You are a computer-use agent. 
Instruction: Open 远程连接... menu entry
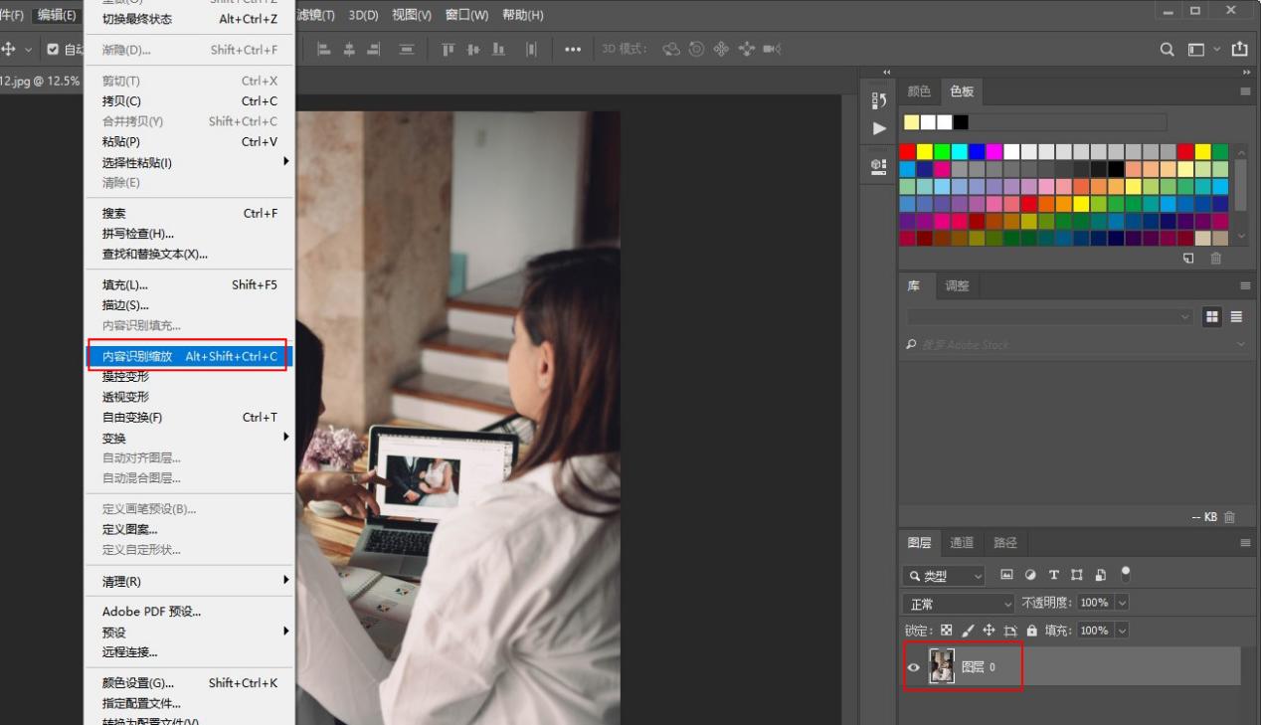190,652
